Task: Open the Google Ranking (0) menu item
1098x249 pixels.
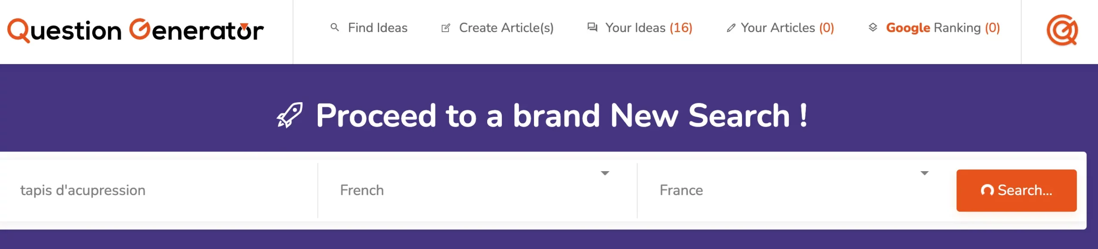Action: (x=943, y=28)
